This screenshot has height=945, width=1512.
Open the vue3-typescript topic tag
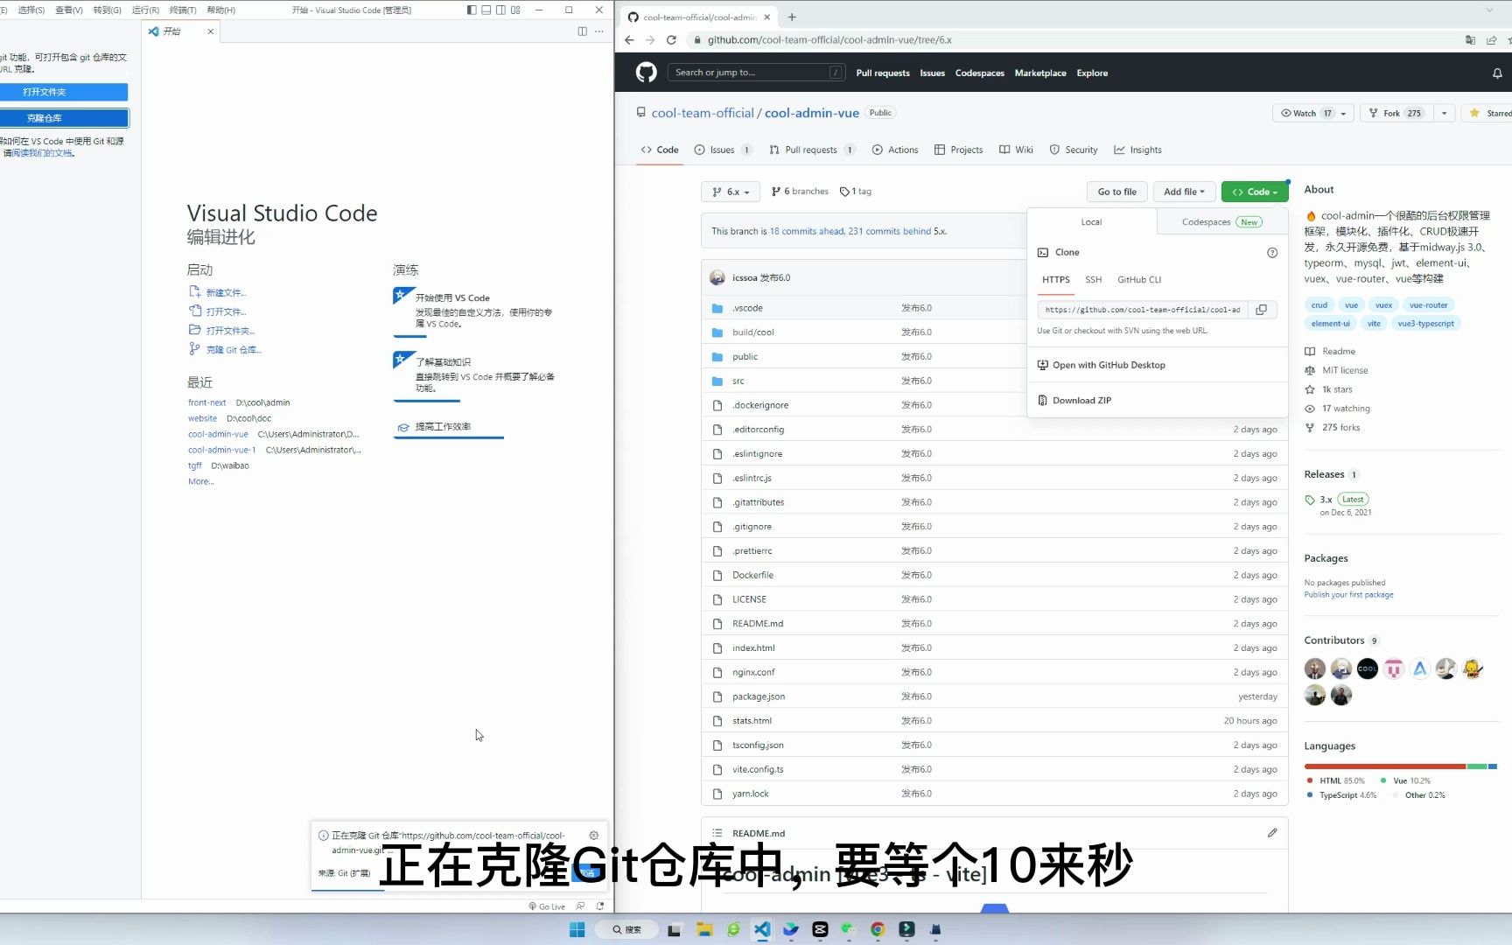(1425, 324)
